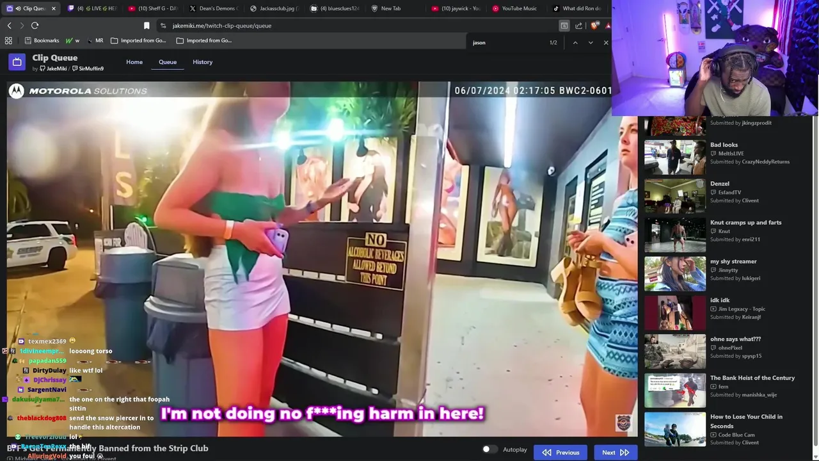Click the Jinnytty channel name

point(729,270)
